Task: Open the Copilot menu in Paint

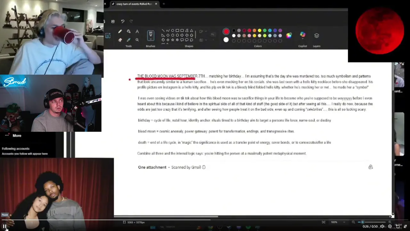Action: pos(303,35)
